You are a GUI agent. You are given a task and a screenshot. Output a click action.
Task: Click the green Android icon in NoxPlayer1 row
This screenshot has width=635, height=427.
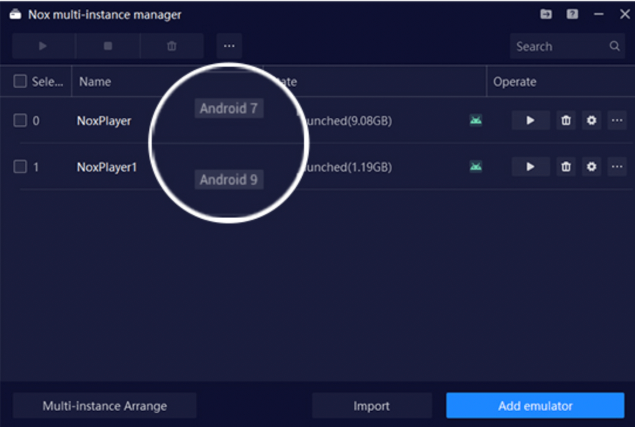[x=476, y=166]
